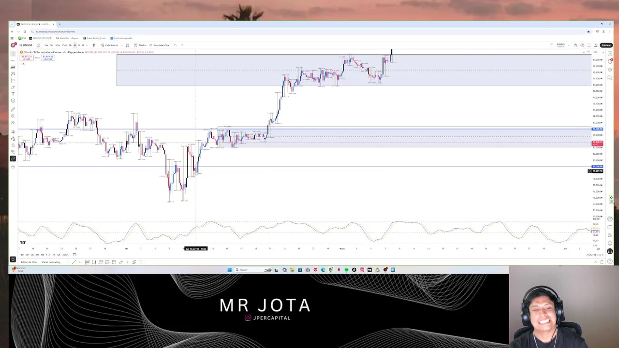Click the Windows taskbar Buscar search box
Screen dimensions: 619x348
tap(253, 270)
